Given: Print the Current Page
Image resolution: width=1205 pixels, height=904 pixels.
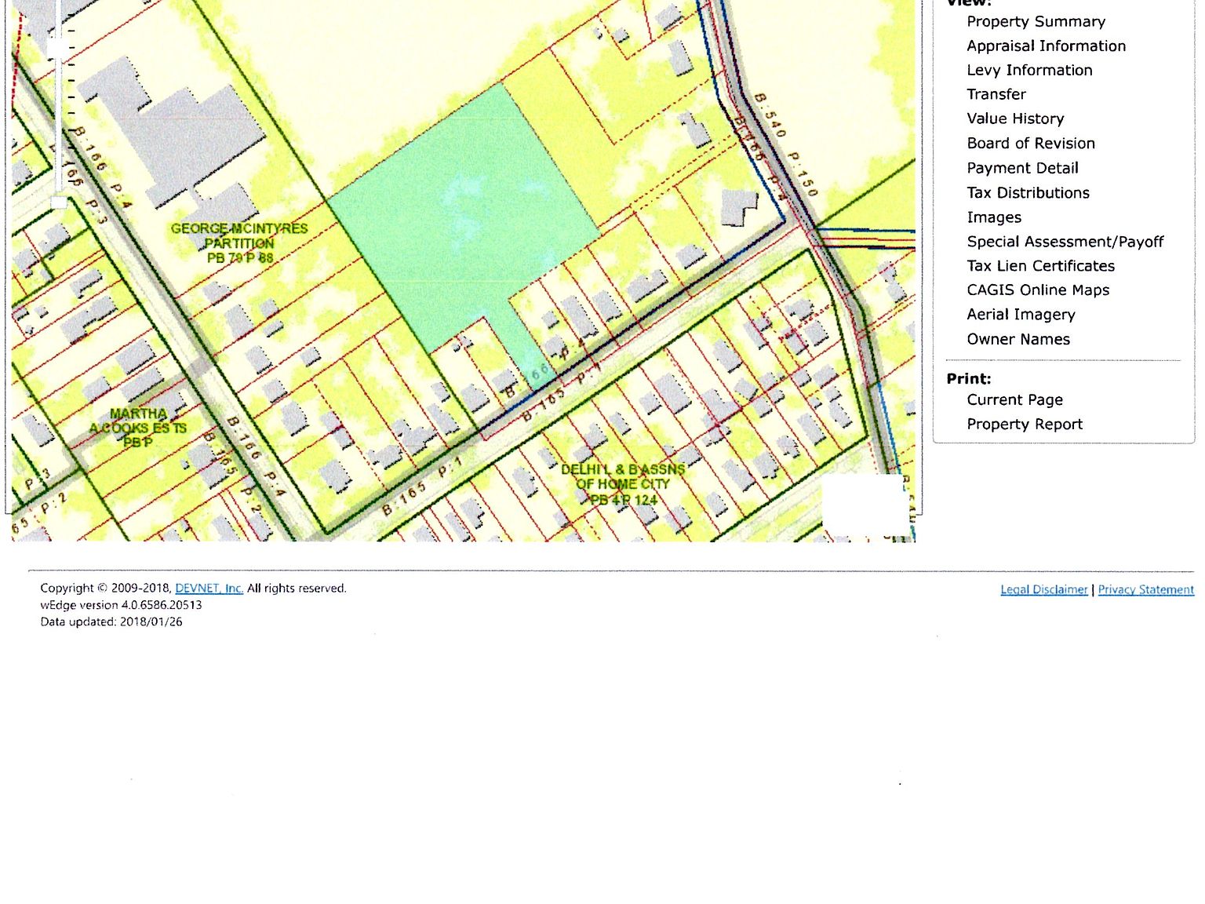Looking at the screenshot, I should coord(1014,400).
